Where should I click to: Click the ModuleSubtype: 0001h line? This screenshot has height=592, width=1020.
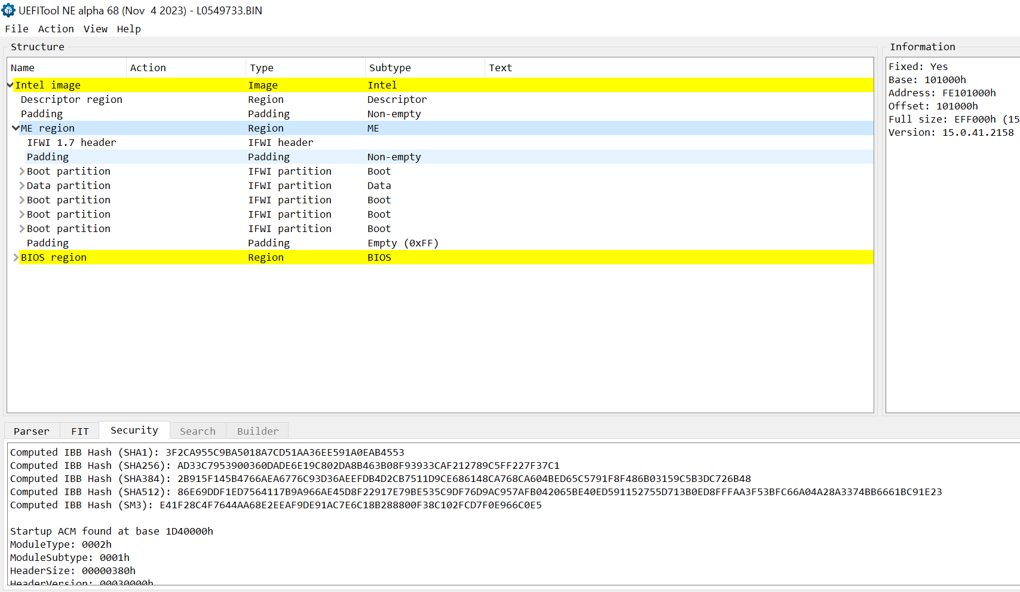click(x=70, y=557)
